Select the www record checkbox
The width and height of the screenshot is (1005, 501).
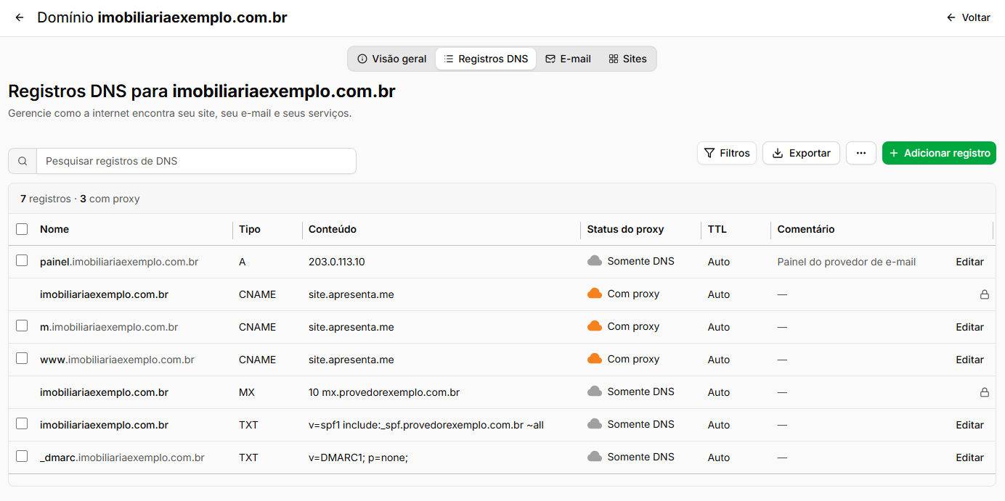(22, 358)
